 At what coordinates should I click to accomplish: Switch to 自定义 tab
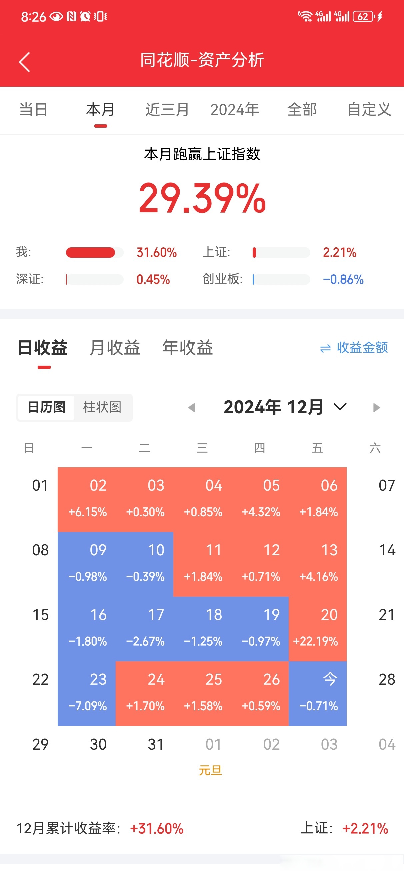point(369,110)
